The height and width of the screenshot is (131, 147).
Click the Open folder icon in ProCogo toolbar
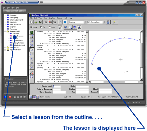point(36,22)
